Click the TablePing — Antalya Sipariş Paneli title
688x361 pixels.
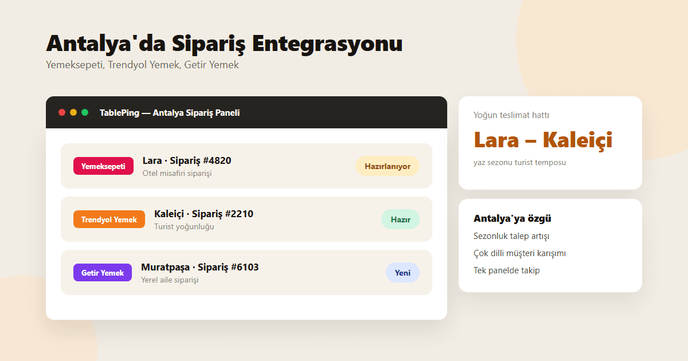pos(170,113)
